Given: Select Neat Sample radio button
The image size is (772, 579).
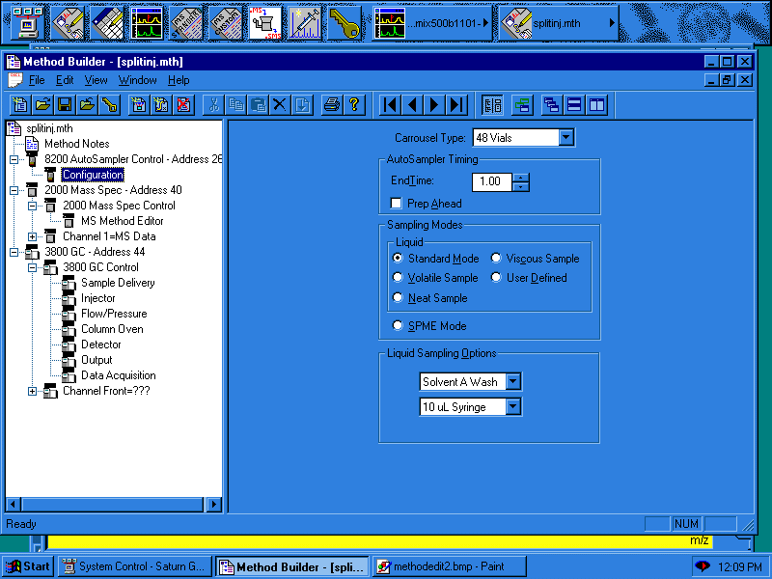Looking at the screenshot, I should pyautogui.click(x=398, y=297).
